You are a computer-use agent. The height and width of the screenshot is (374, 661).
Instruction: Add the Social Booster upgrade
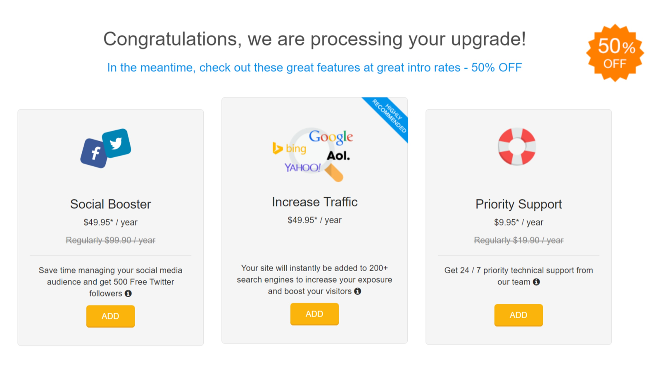click(x=110, y=316)
